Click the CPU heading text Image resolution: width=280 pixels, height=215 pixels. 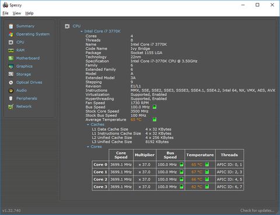[76, 26]
